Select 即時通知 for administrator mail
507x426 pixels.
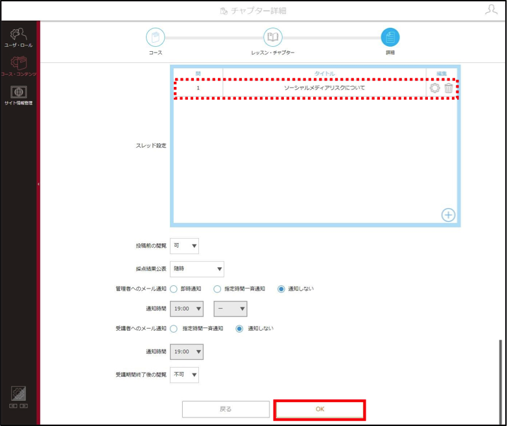174,289
